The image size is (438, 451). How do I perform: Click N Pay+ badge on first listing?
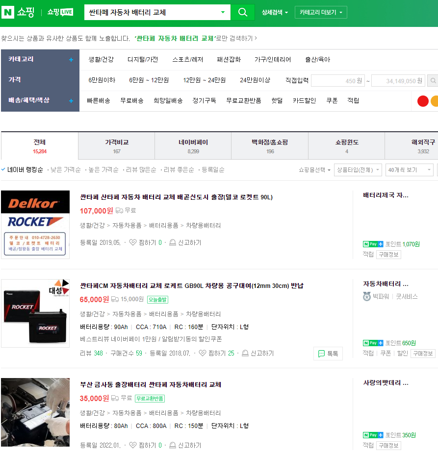coord(373,244)
